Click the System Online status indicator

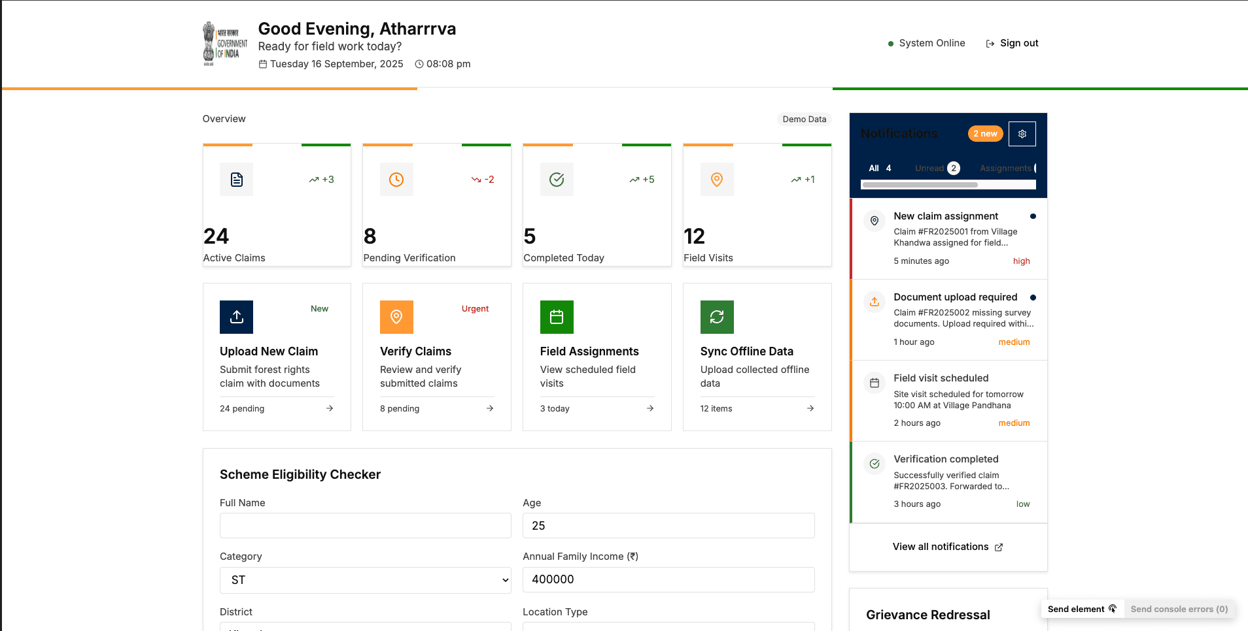coord(926,43)
